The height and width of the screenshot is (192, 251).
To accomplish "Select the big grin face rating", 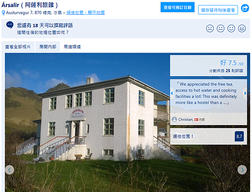I will [x=242, y=28].
